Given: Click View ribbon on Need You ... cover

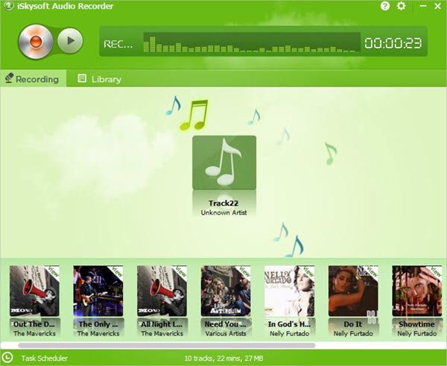Looking at the screenshot, I should pos(244,271).
